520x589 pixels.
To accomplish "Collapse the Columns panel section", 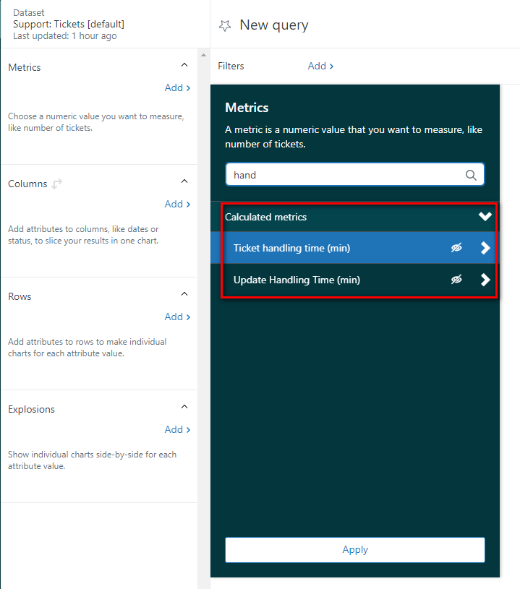I will point(184,181).
